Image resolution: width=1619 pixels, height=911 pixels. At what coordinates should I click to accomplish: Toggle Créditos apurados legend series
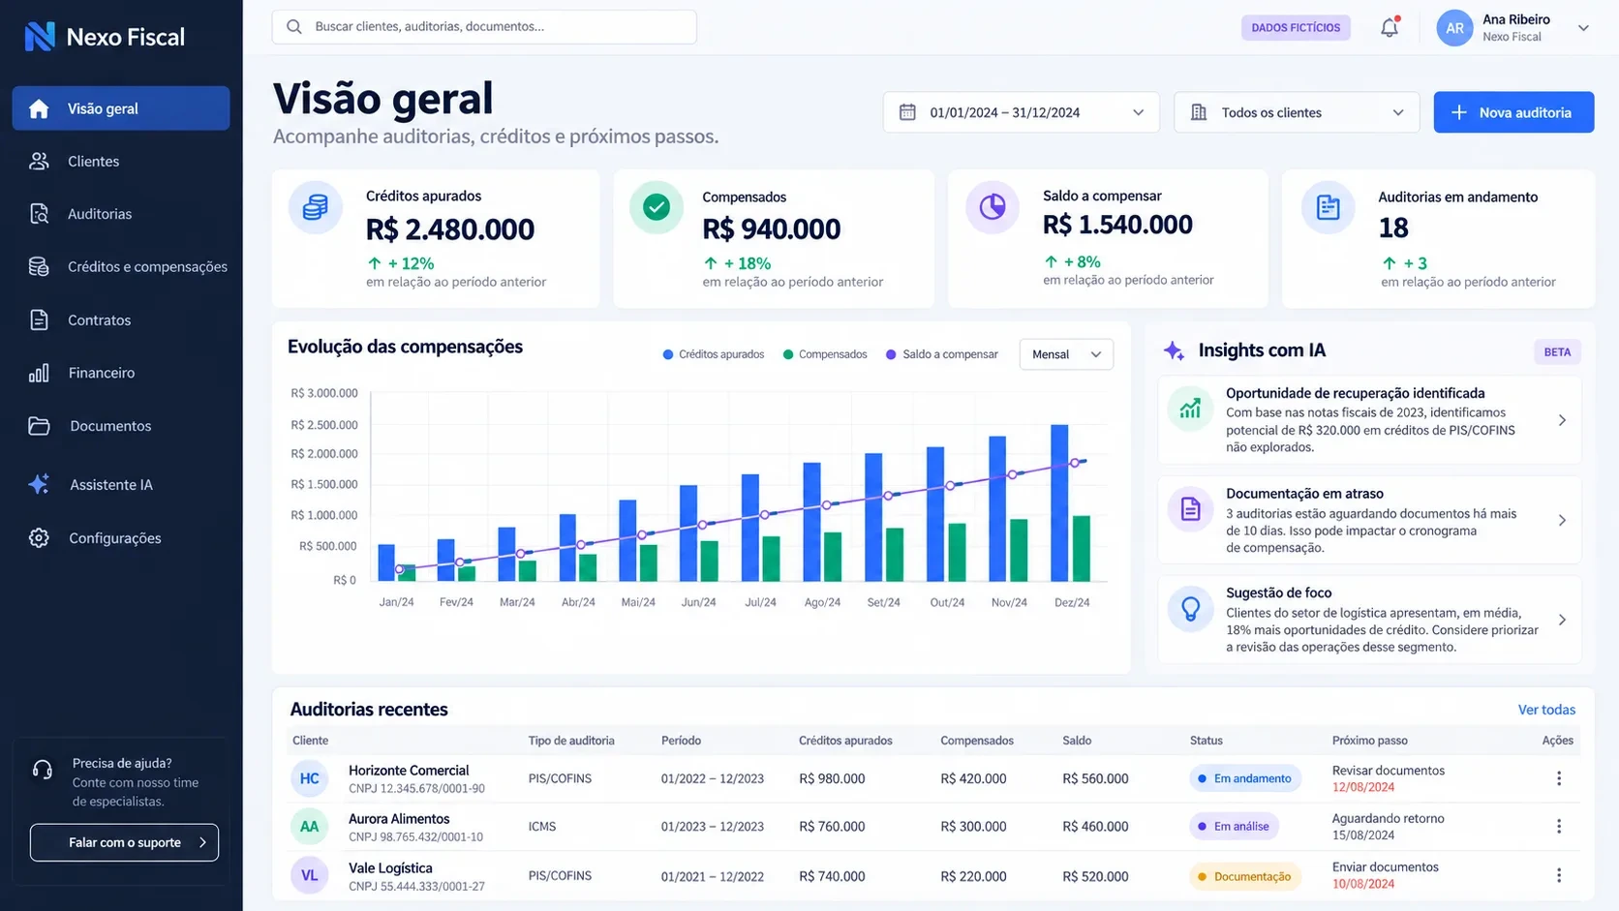714,354
